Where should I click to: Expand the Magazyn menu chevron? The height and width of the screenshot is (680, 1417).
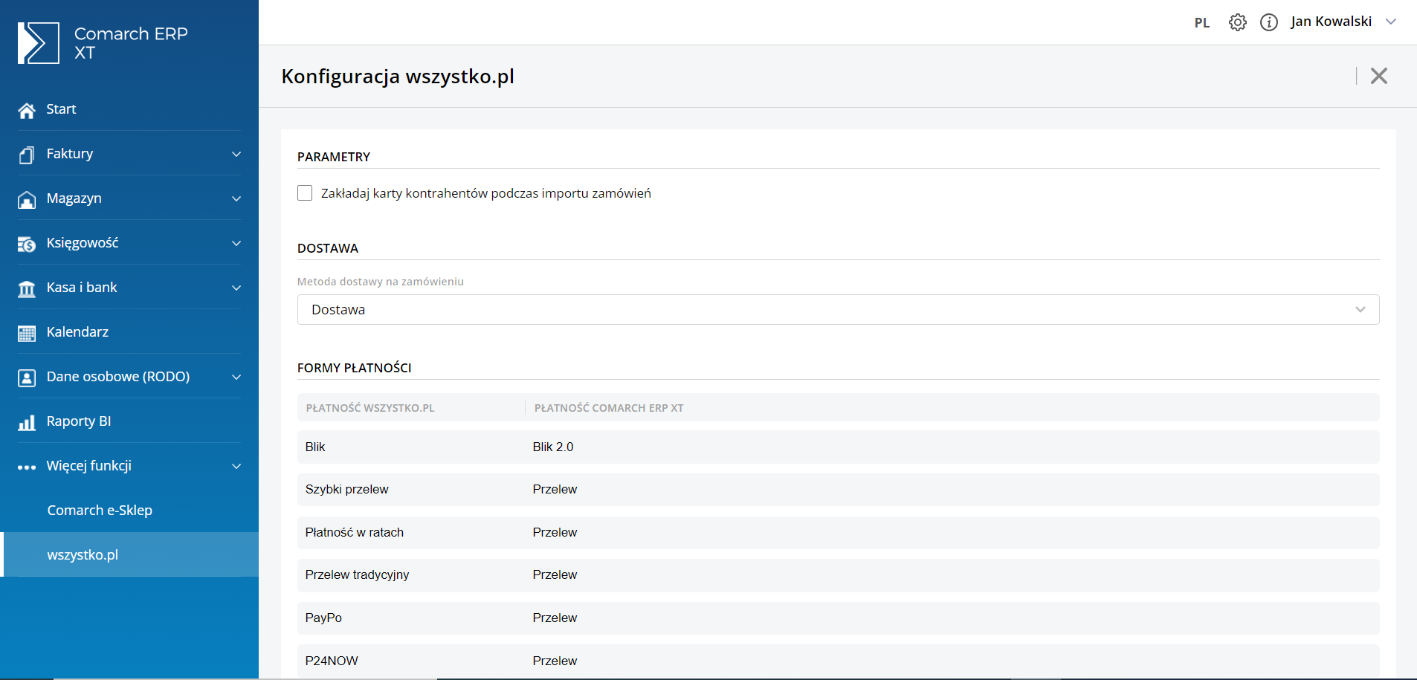click(x=236, y=198)
